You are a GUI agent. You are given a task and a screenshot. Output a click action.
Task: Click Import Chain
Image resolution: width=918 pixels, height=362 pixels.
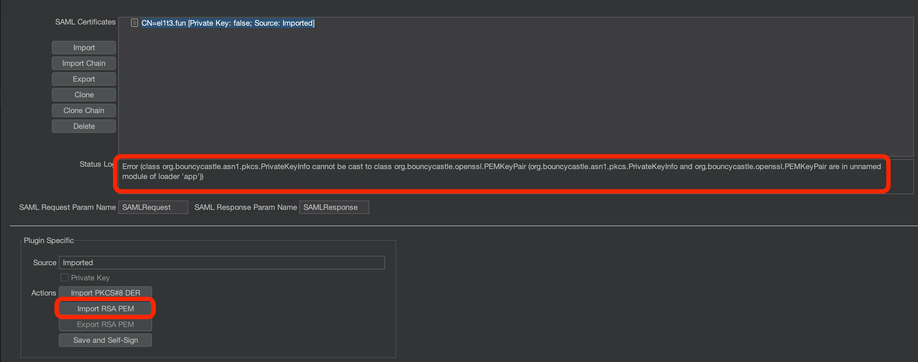[83, 63]
